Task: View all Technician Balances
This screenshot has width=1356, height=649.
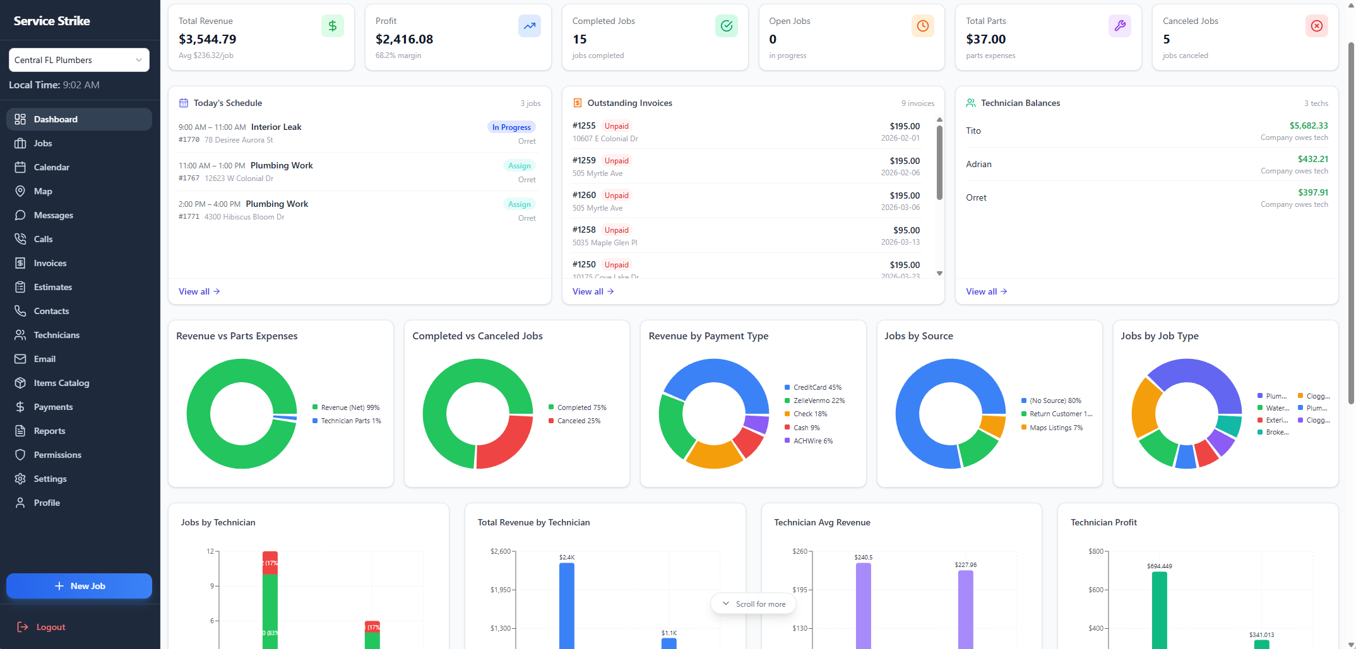Action: pyautogui.click(x=986, y=291)
